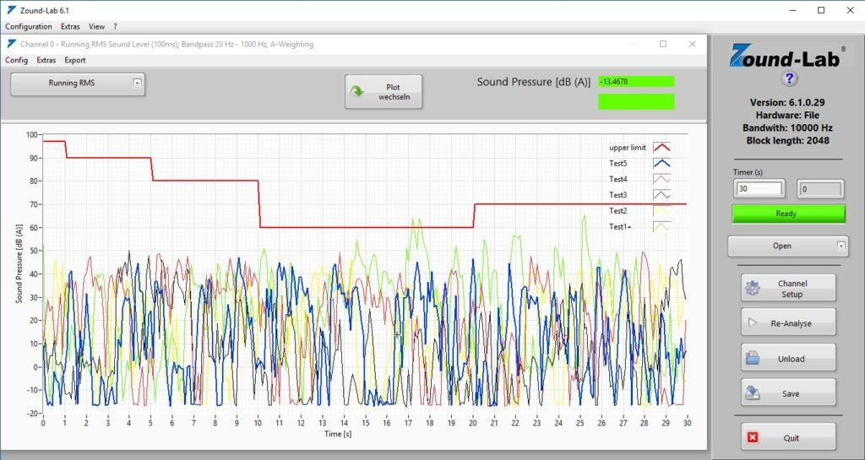
Task: Click the gear icon on Channel Setup
Action: (x=752, y=288)
